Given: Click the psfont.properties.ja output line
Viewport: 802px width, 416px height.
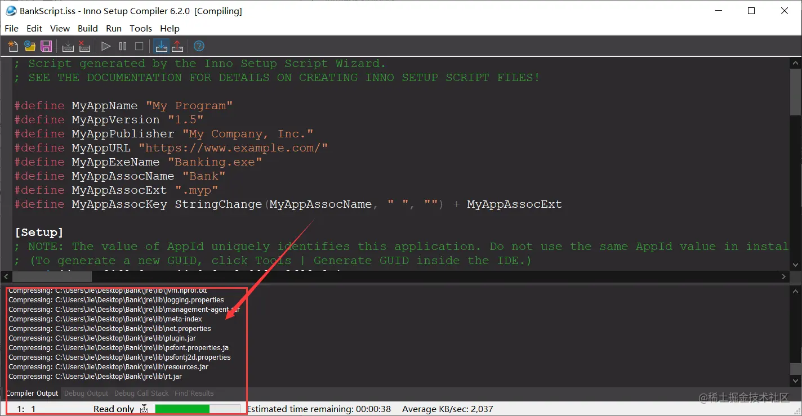Looking at the screenshot, I should (x=118, y=348).
